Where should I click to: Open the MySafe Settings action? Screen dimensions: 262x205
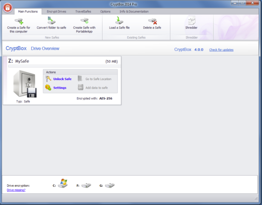point(60,88)
